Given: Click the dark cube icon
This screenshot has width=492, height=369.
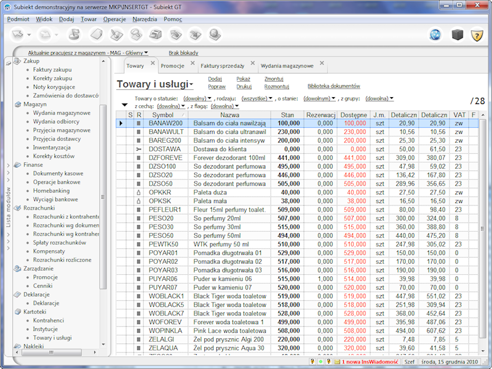Looking at the screenshot, I should [457, 35].
